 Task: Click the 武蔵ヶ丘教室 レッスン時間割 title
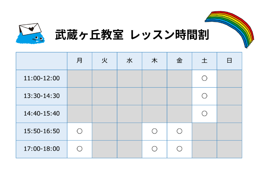coord(132,35)
